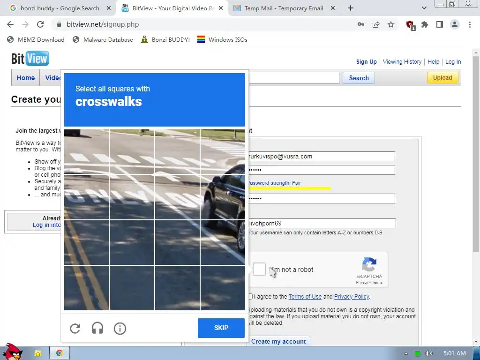
Task: Open Extensions puzzle icon
Action: (425, 24)
